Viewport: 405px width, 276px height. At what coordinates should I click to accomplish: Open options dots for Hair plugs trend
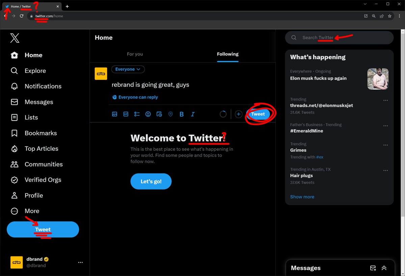pos(385,170)
